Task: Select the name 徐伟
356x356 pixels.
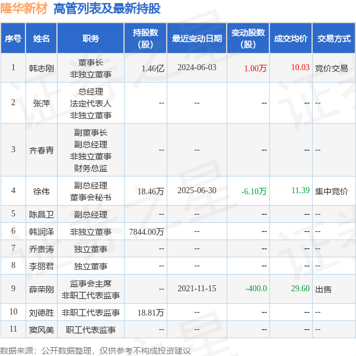Action: [42, 191]
